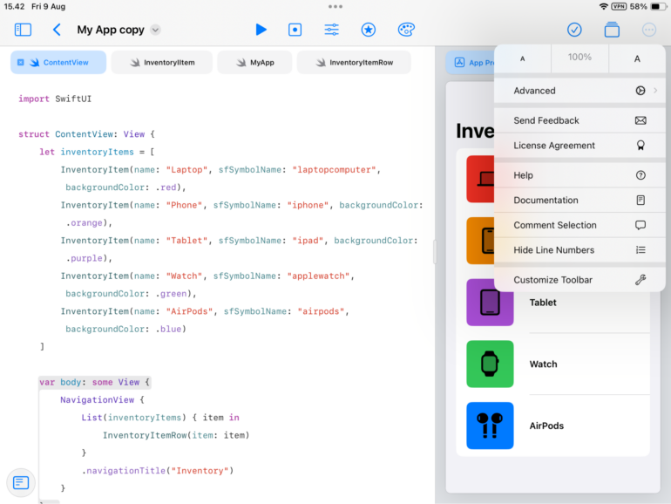Open Customize Toolbar
The height and width of the screenshot is (504, 671).
[x=579, y=280]
